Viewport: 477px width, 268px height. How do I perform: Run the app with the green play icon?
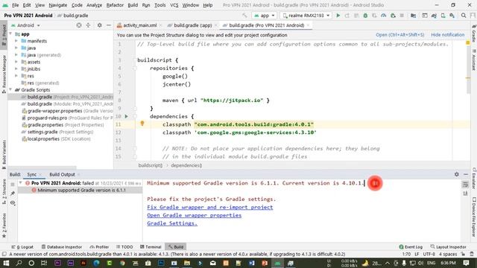tap(338, 16)
